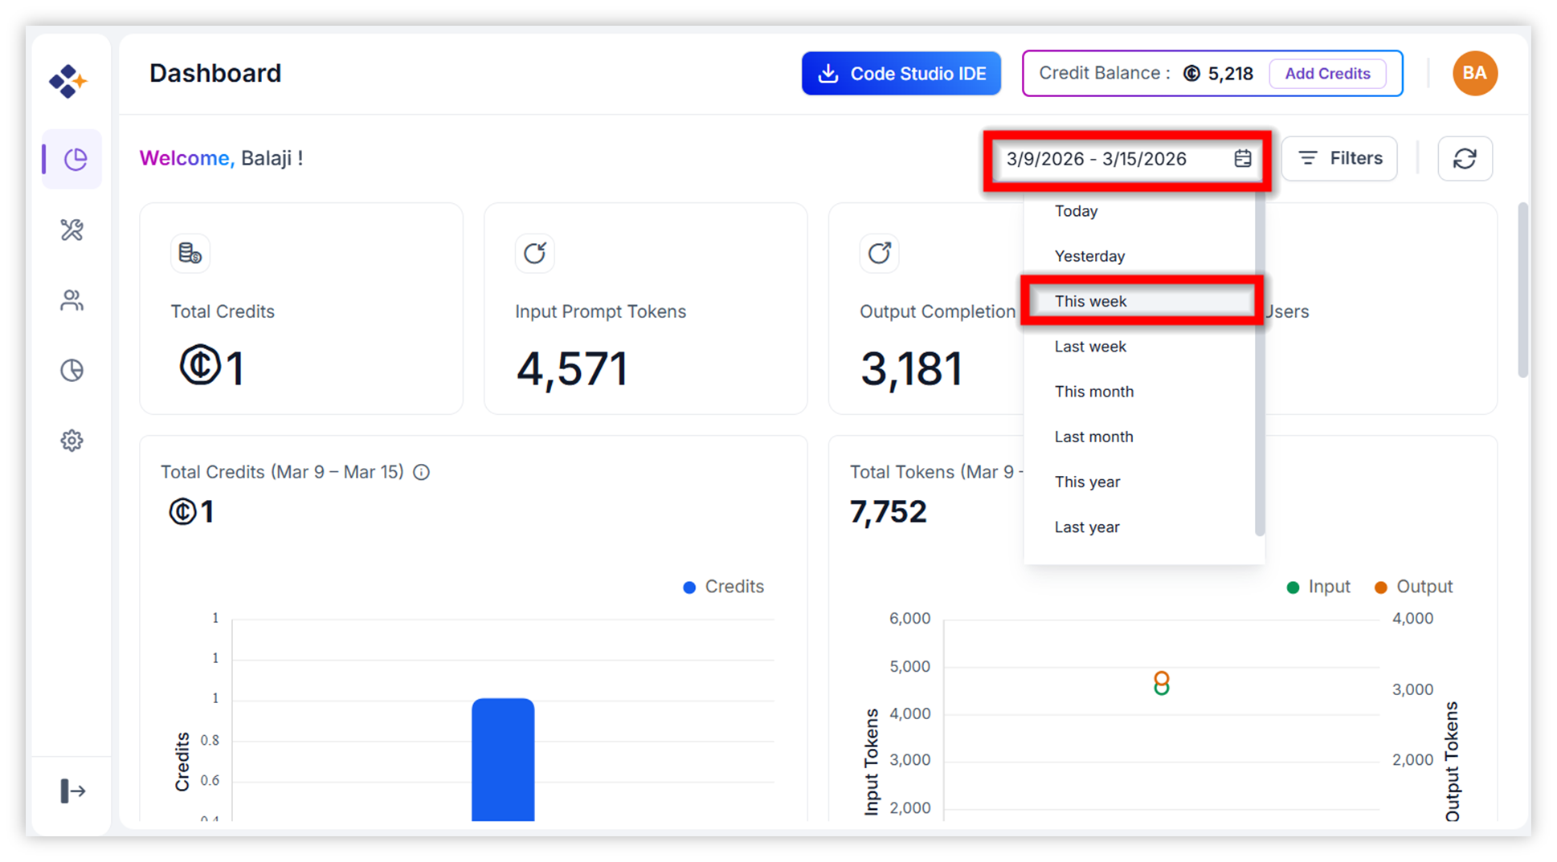Toggle the Credits legend item
This screenshot has height=862, width=1557.
coord(723,587)
